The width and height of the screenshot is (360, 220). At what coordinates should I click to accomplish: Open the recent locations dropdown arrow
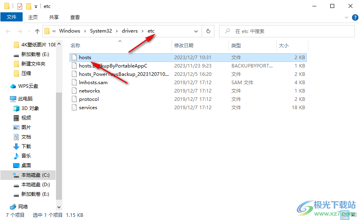tap(29, 31)
